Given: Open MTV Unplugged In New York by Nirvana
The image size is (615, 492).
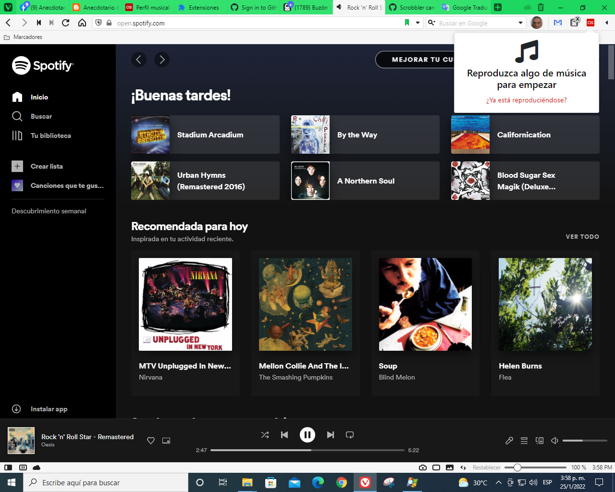Looking at the screenshot, I should click(x=185, y=323).
